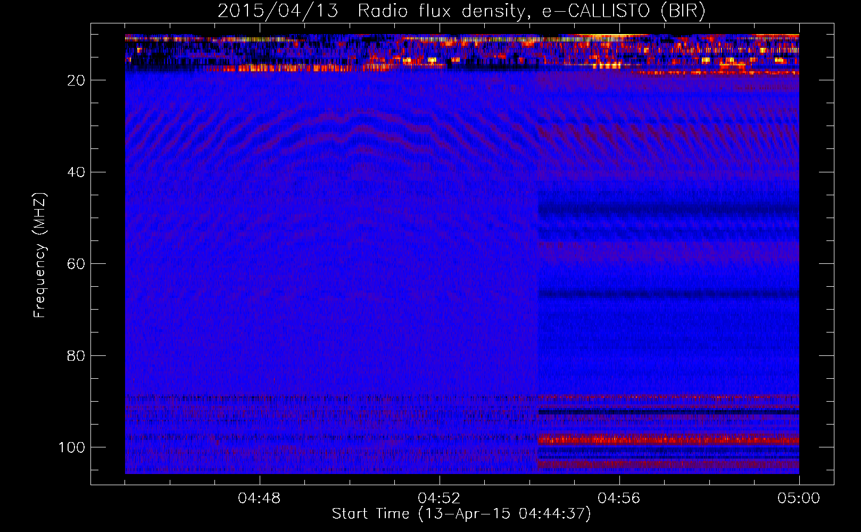Select the 'Start Time (13-Apr-15 04:44:37)' label
The height and width of the screenshot is (532, 861).
[x=461, y=514]
